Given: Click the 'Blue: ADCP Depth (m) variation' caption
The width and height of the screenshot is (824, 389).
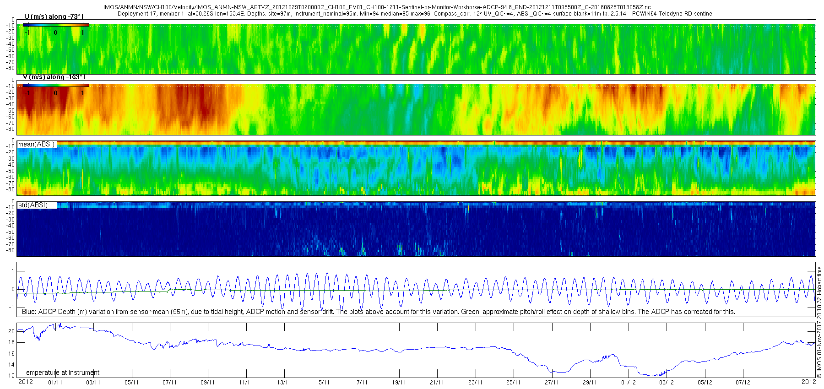Looking at the screenshot, I should pos(379,312).
